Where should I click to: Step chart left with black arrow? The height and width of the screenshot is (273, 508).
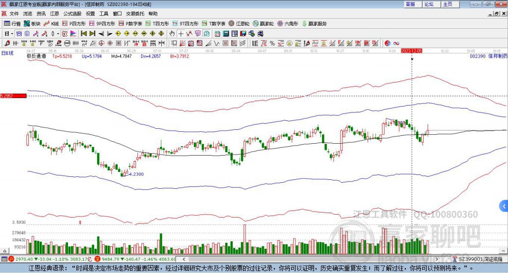101,34
